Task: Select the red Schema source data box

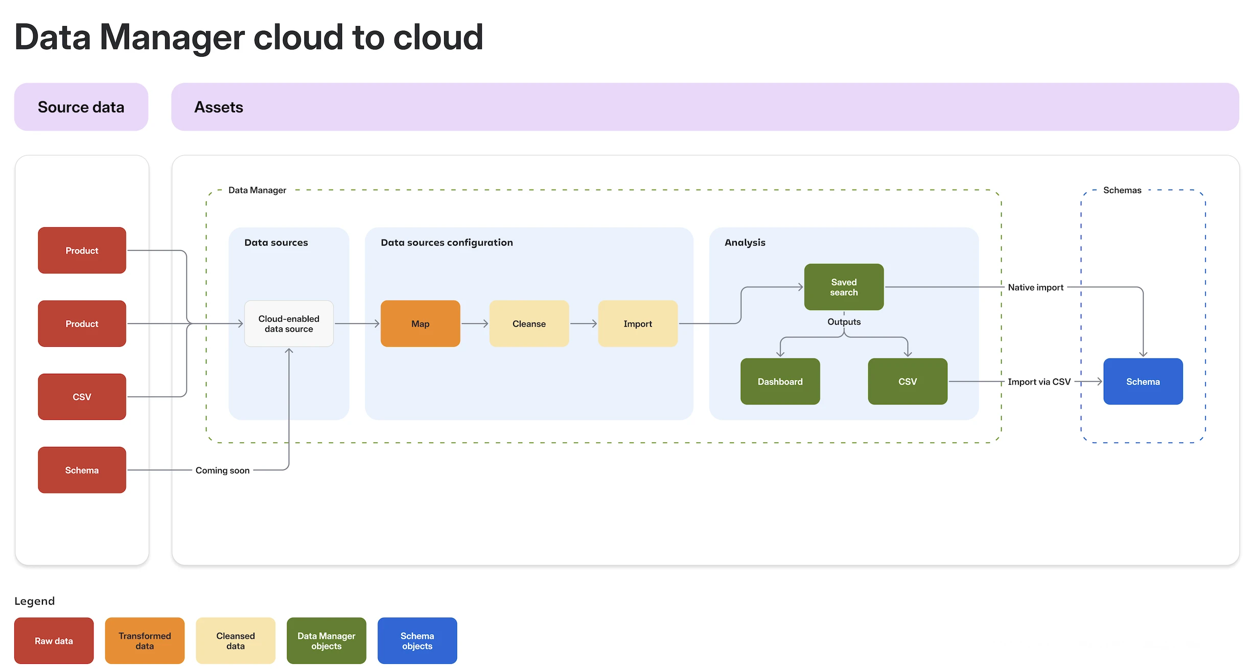Action: (82, 470)
